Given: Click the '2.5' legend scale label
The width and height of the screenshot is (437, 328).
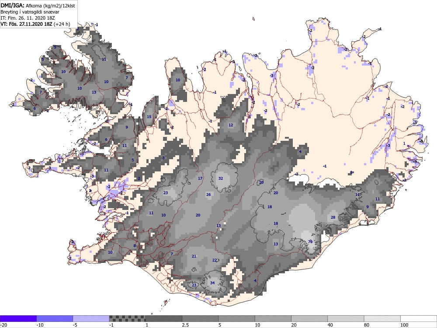Looking at the screenshot, I should coord(185,325).
